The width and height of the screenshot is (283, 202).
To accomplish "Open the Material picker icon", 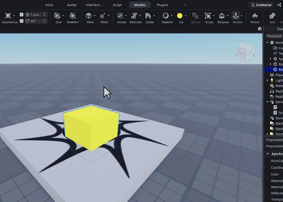I will pos(166,16).
